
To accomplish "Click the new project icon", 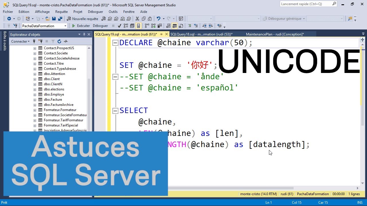I will pos(28,19).
